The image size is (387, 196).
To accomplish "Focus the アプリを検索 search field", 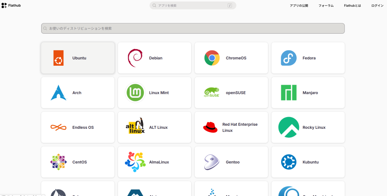I will [193, 5].
